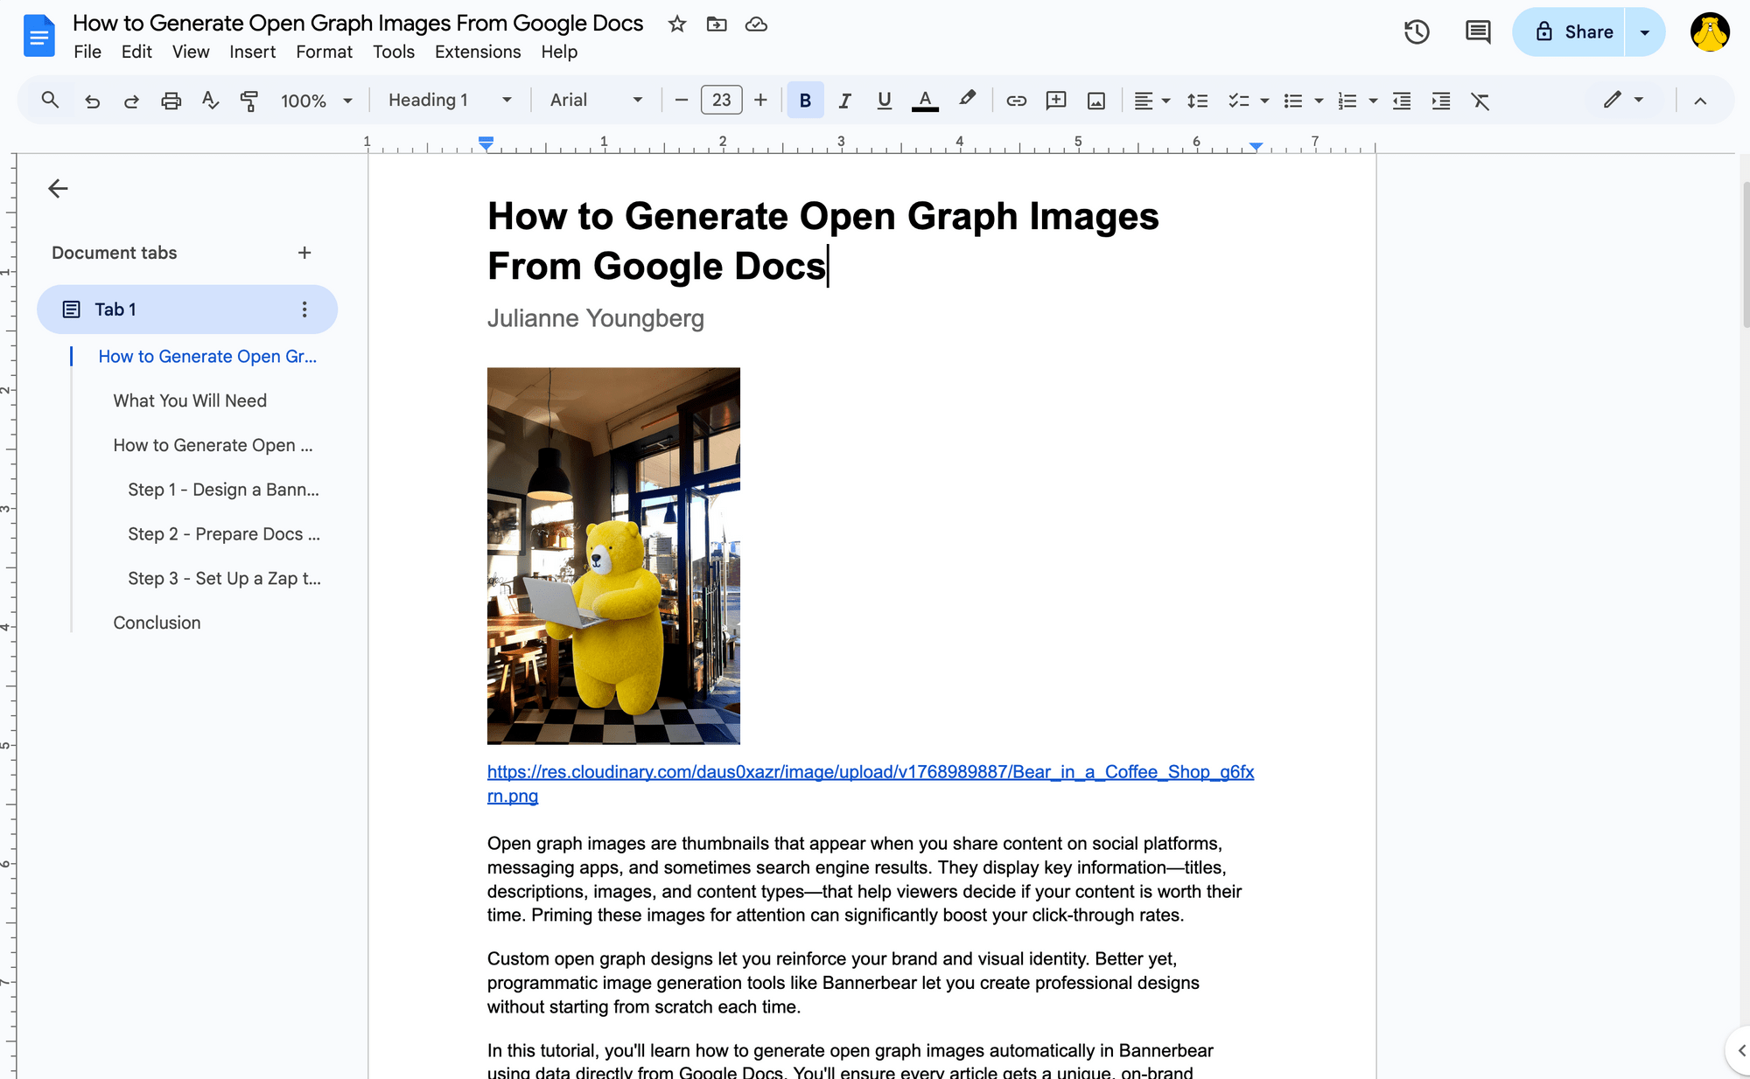Click the insert link icon
Image resolution: width=1750 pixels, height=1079 pixels.
[1016, 101]
